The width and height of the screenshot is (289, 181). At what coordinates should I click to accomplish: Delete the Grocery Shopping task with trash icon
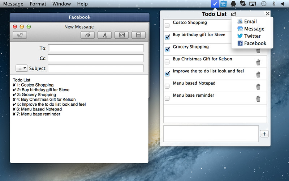tap(258, 51)
